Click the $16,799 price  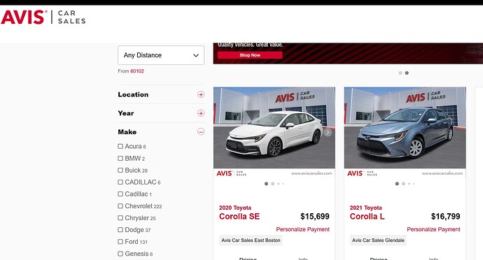tap(445, 216)
